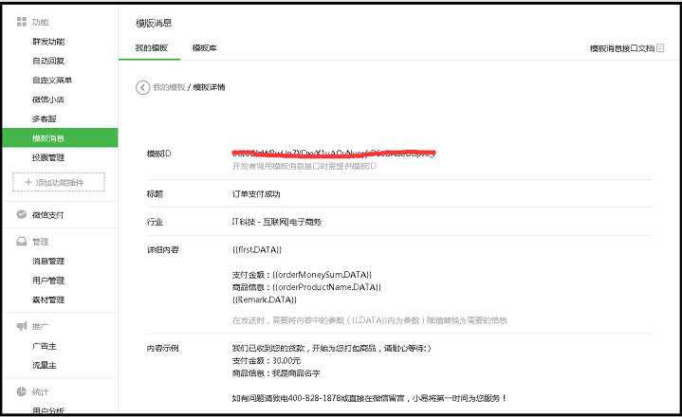Click the 模板详情 breadcrumb text
The image size is (682, 417).
tap(209, 87)
